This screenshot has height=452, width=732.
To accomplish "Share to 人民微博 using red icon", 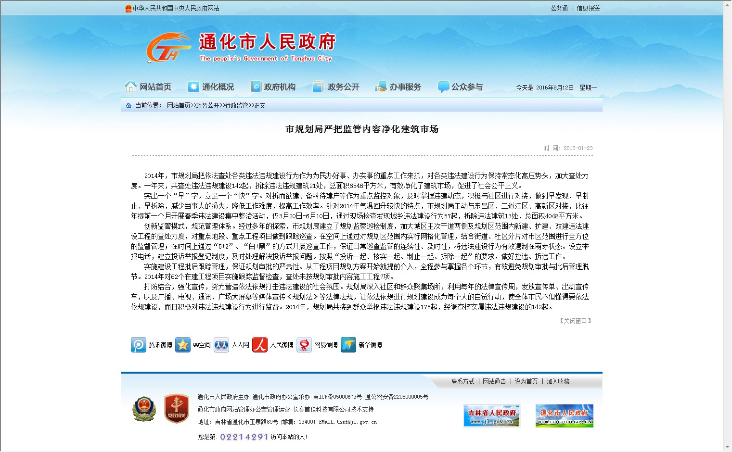I will (260, 345).
